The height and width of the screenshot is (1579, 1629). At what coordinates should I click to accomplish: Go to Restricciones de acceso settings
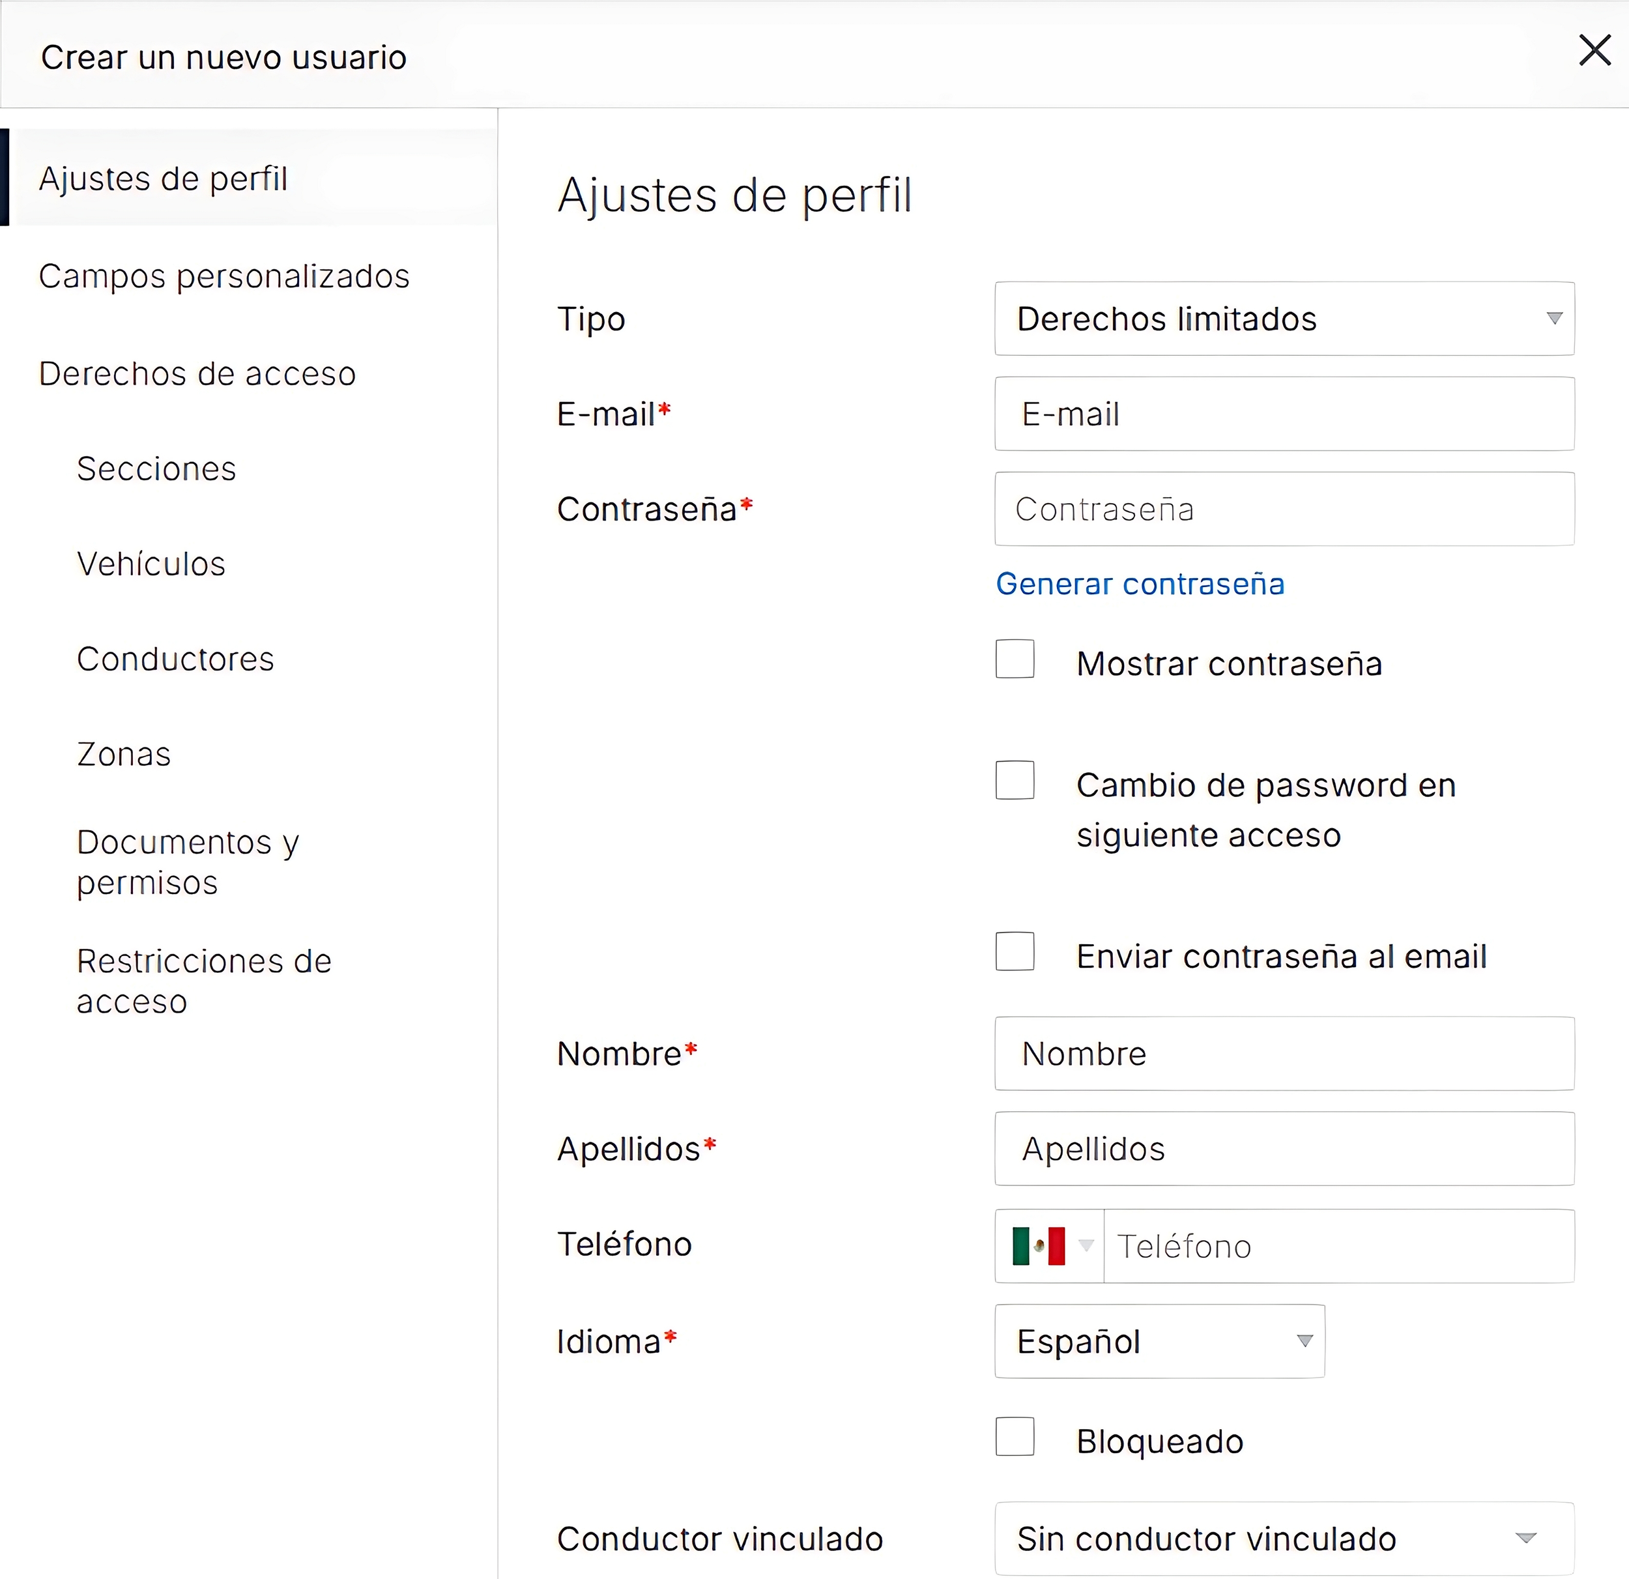203,981
